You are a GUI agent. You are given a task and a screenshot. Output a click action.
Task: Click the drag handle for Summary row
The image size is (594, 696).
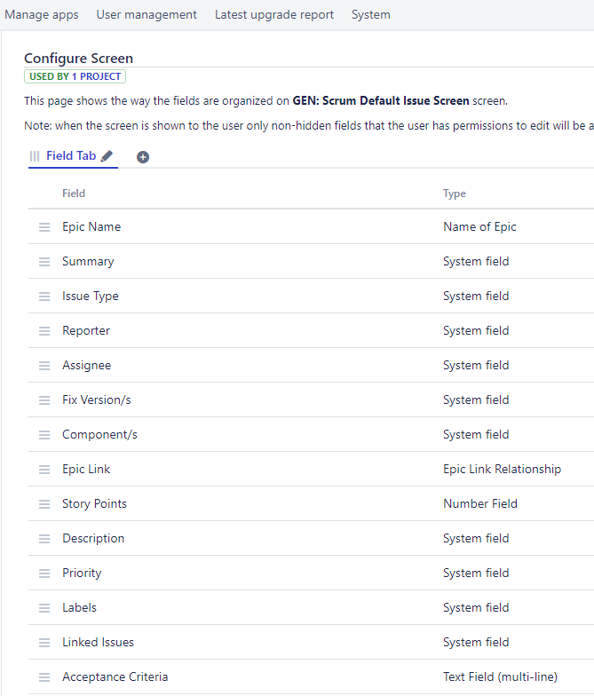tap(44, 262)
